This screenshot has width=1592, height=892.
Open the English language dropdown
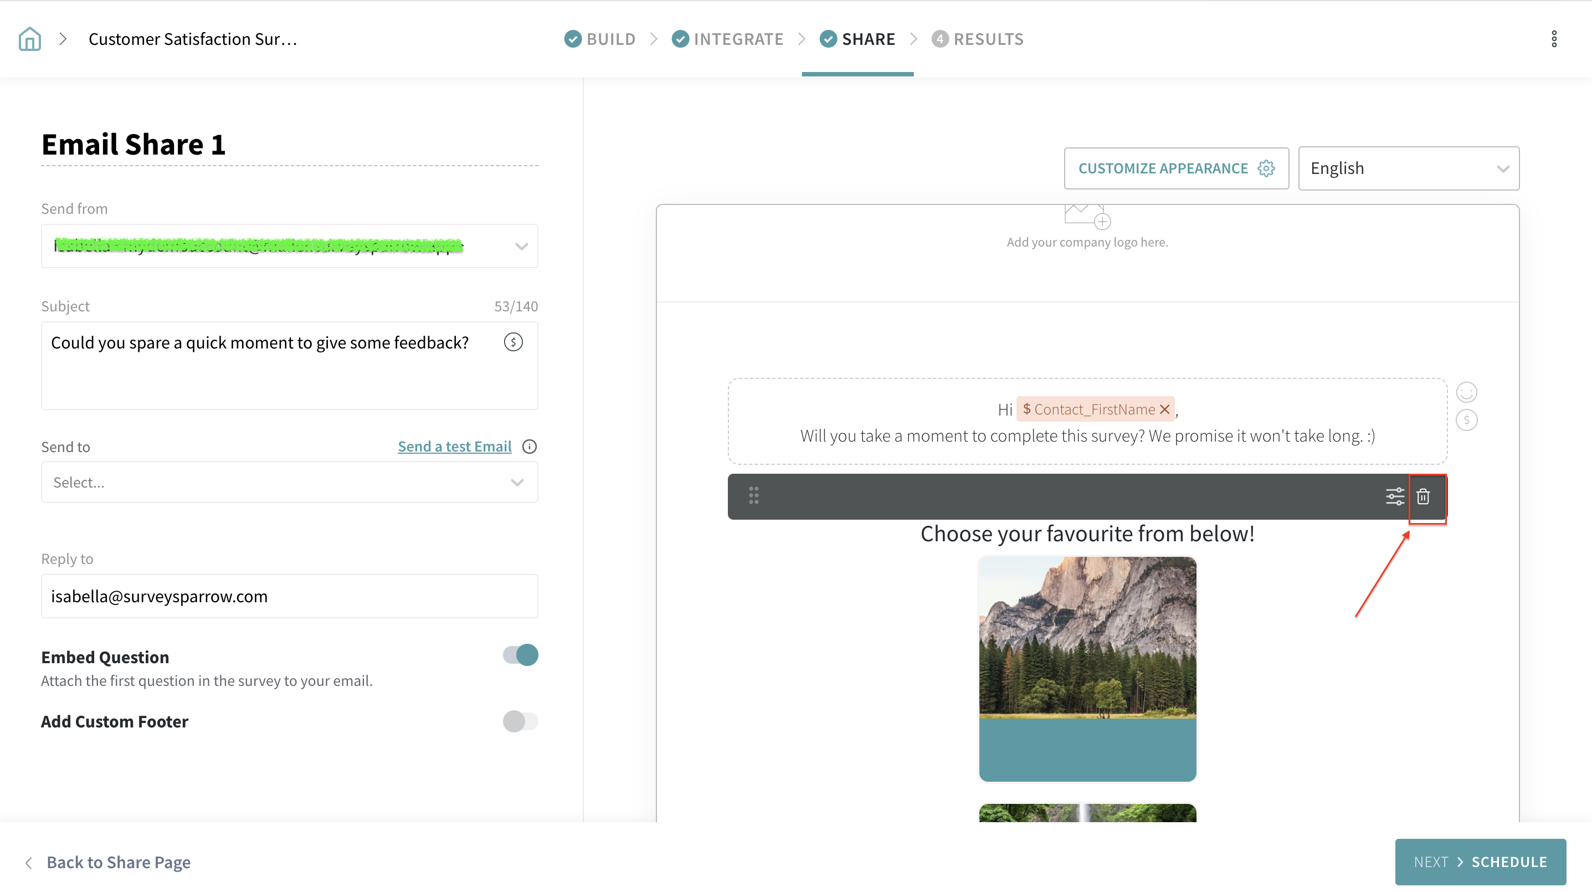click(1408, 168)
